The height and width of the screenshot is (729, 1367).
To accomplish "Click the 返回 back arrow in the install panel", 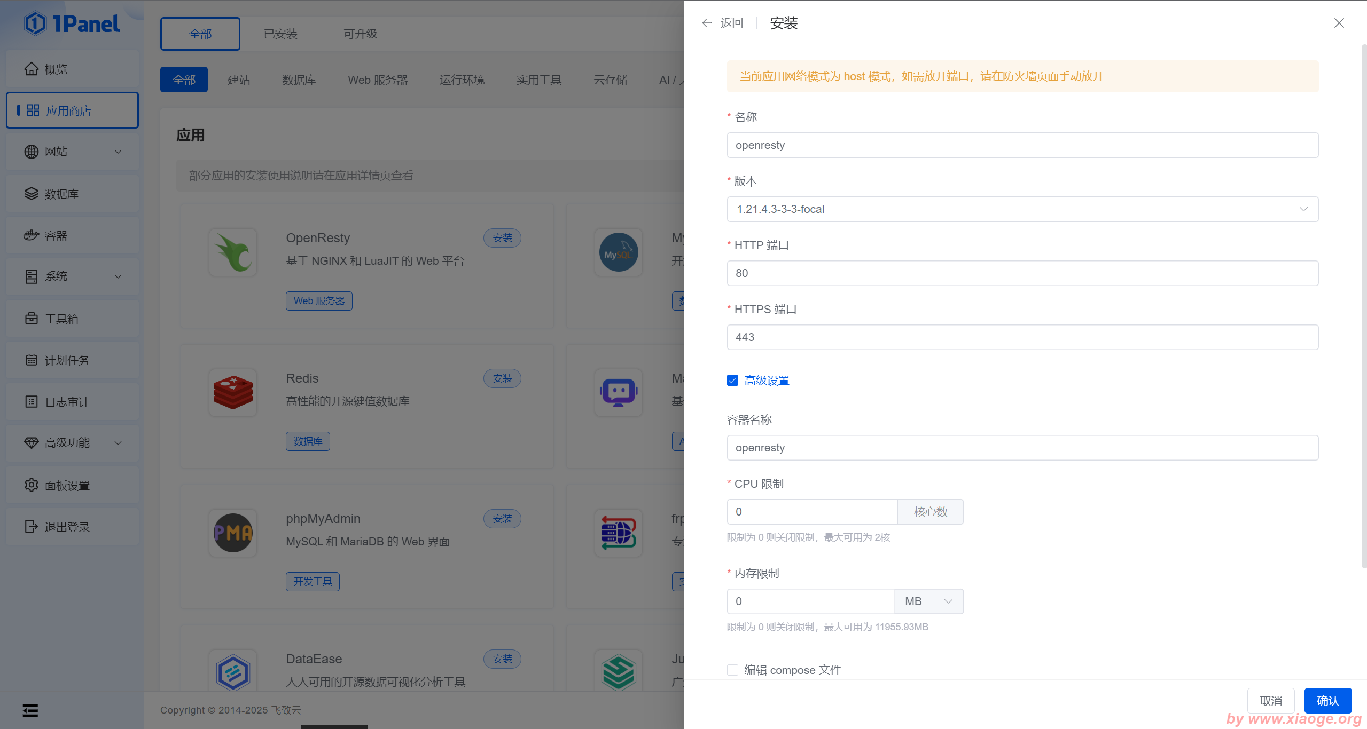I will [x=707, y=23].
